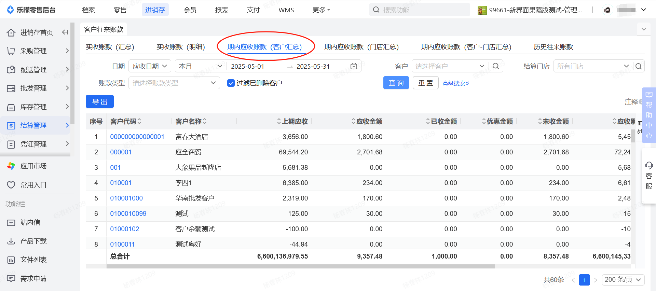
Task: Open user account dropdown chevron
Action: point(643,10)
